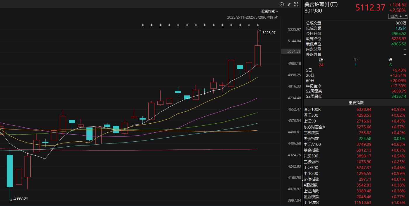The height and width of the screenshot is (206, 409).
Task: Click the circled down-arrow icon above chart
Action: coord(282,4)
